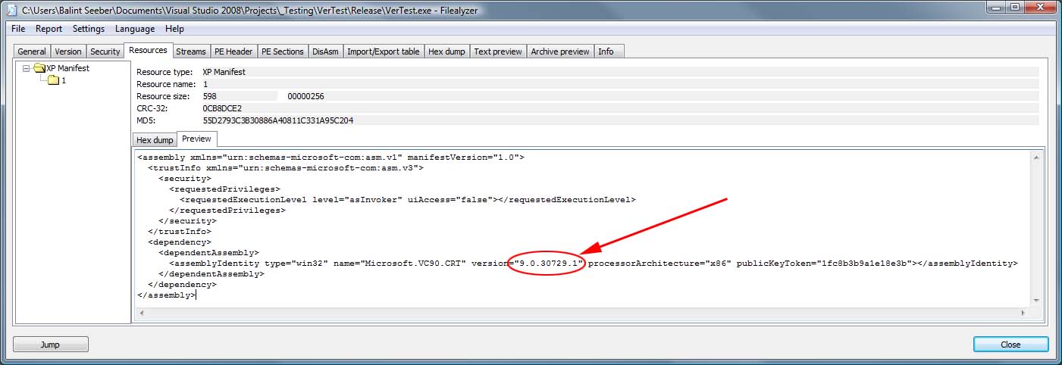
Task: Switch to the Streams tab
Action: click(x=190, y=51)
